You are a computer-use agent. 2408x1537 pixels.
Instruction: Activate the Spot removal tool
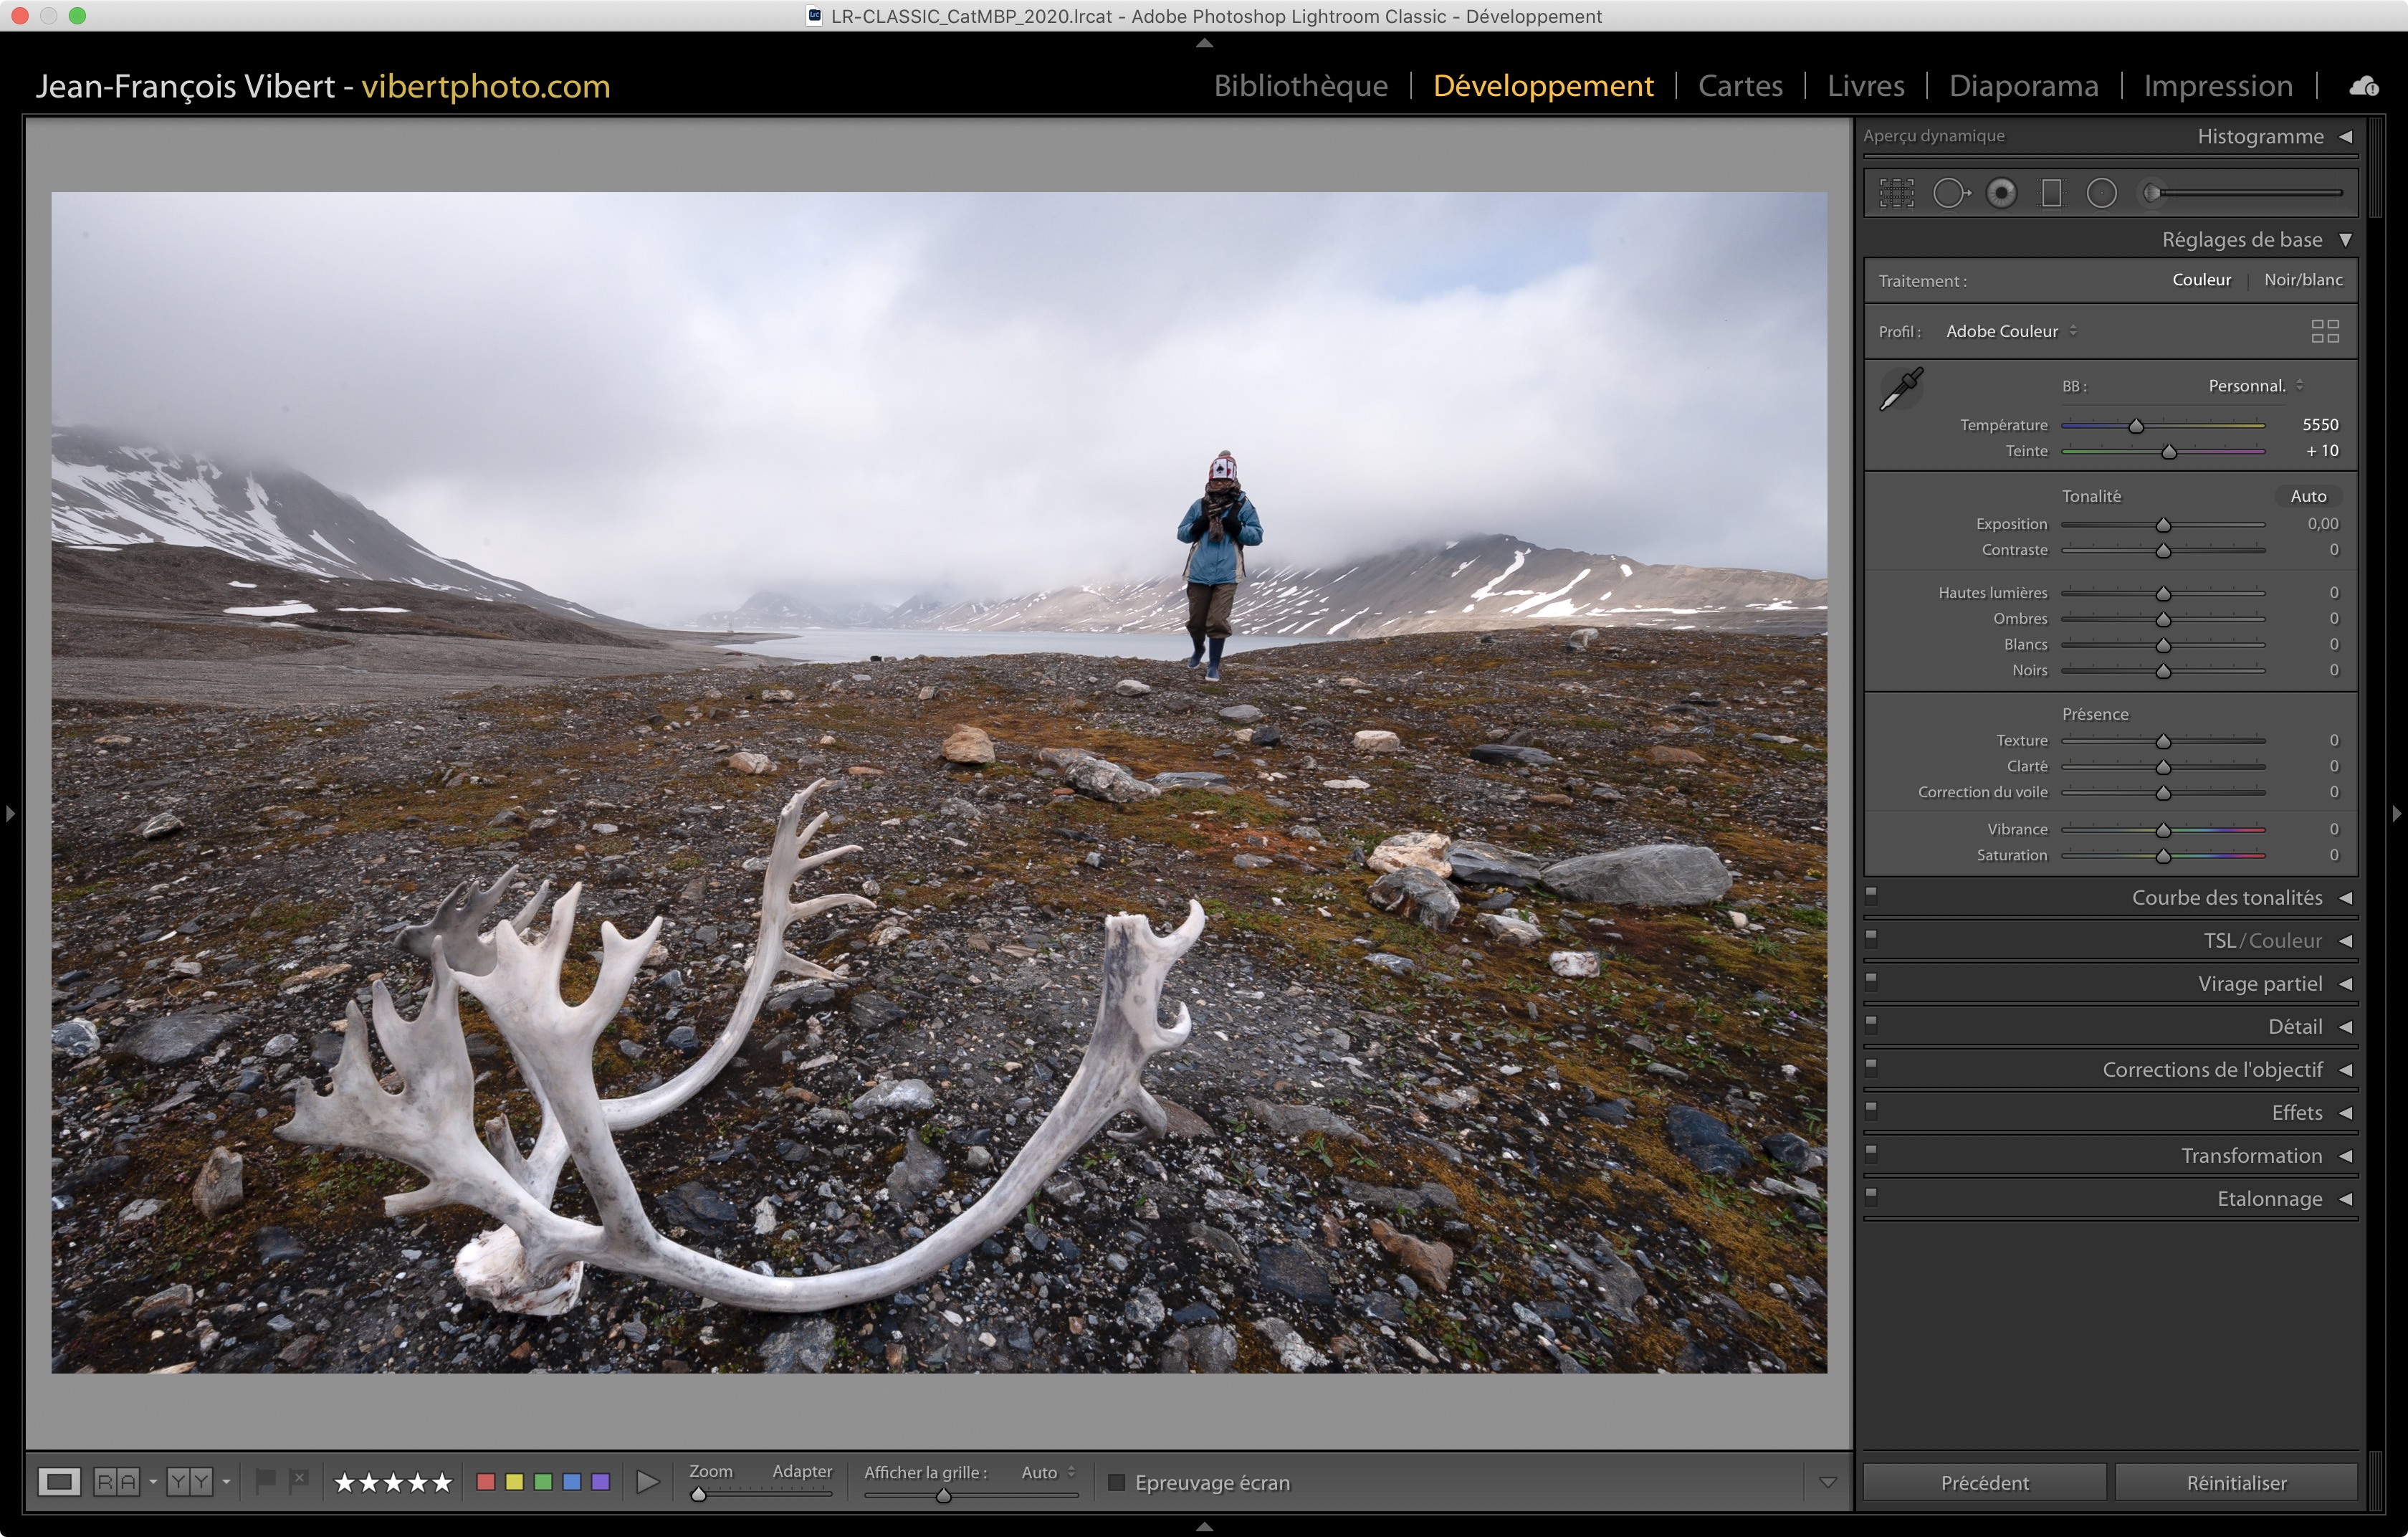pyautogui.click(x=1950, y=193)
